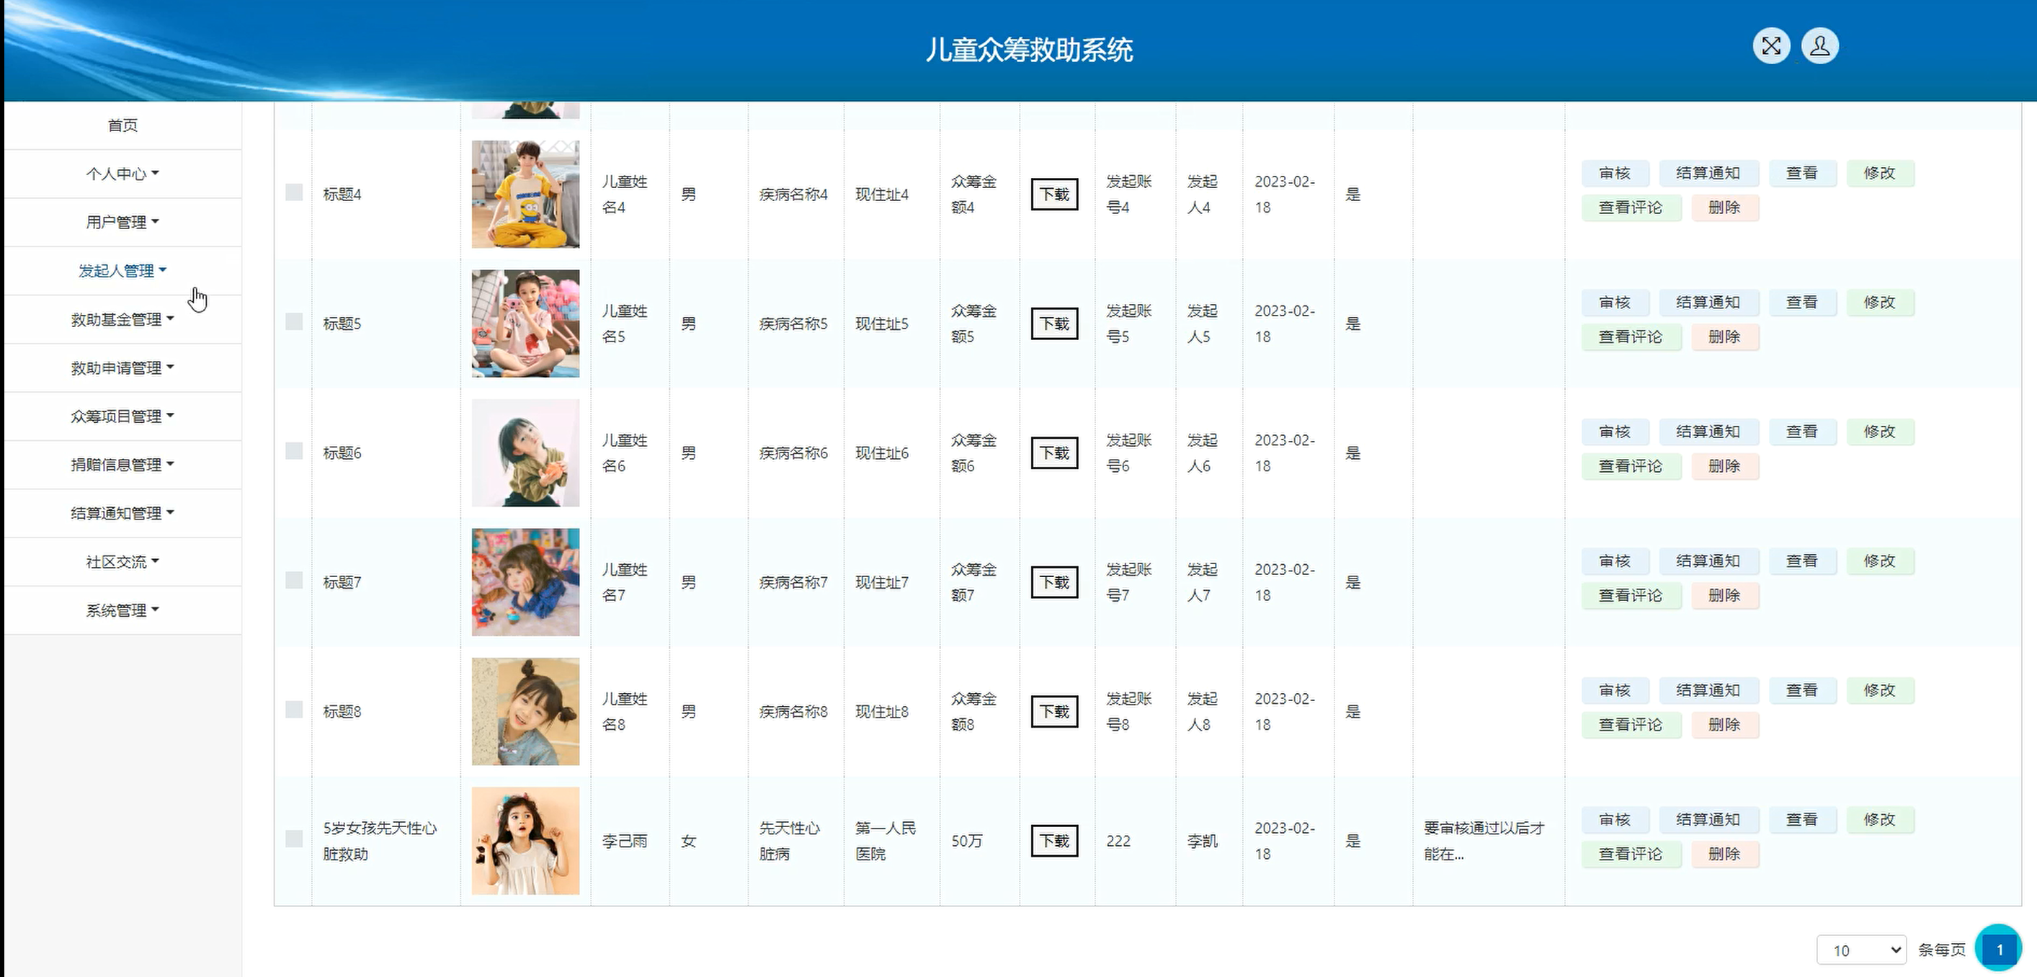Click 下载 button in 标题8 row
Viewport: 2037px width, 977px height.
point(1054,712)
